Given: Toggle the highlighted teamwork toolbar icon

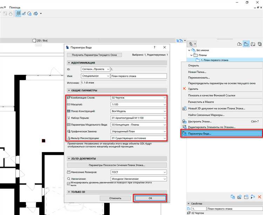Looking at the screenshot, I should 18,13.
